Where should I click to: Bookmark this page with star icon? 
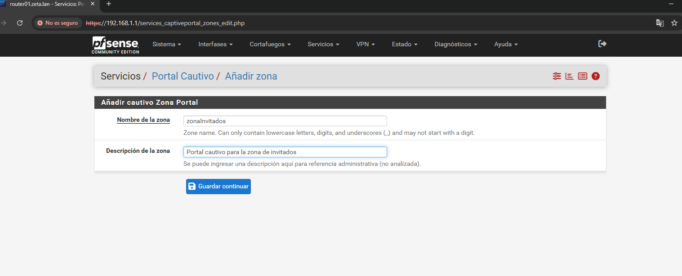pyautogui.click(x=674, y=23)
